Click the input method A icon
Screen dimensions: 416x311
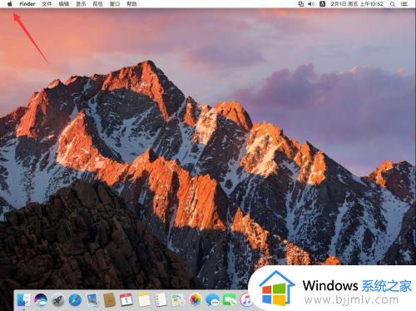322,4
